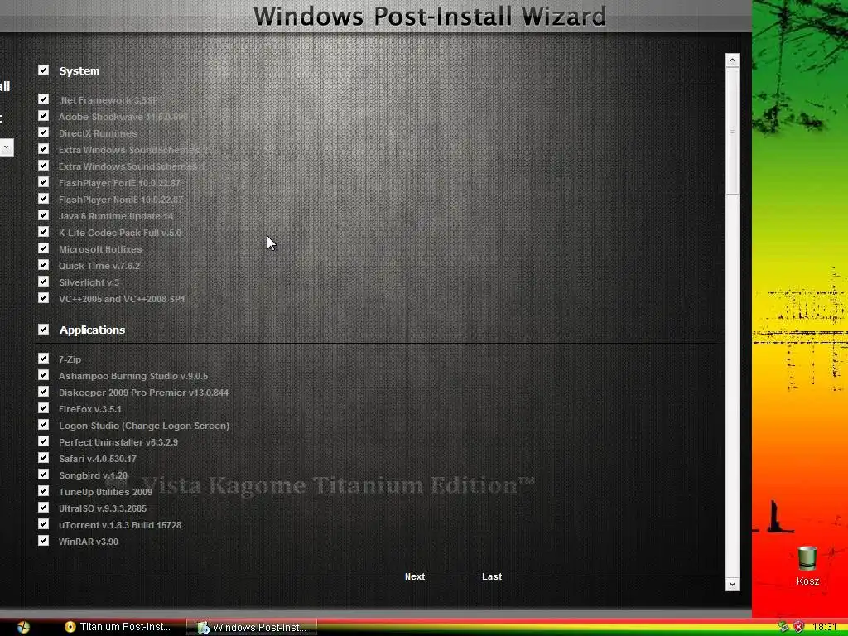This screenshot has width=848, height=636.
Task: Uncheck Logon Studio checkbox
Action: [x=43, y=425]
